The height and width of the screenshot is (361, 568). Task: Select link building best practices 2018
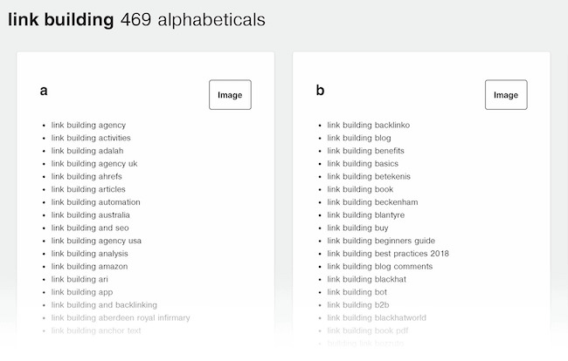pos(388,254)
